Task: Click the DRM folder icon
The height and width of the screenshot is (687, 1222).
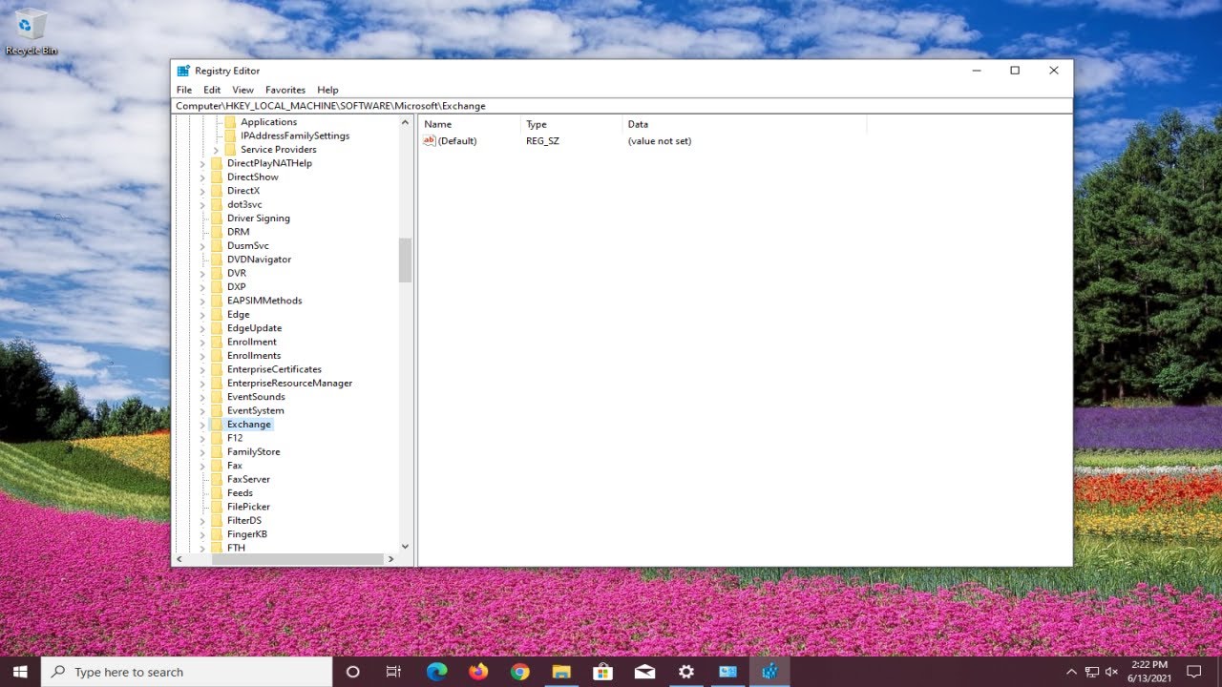Action: point(217,232)
